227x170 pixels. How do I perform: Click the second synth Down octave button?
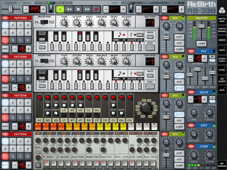(116, 86)
